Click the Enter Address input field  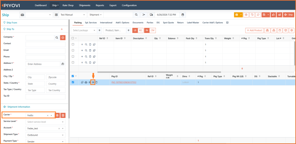tap(43, 64)
